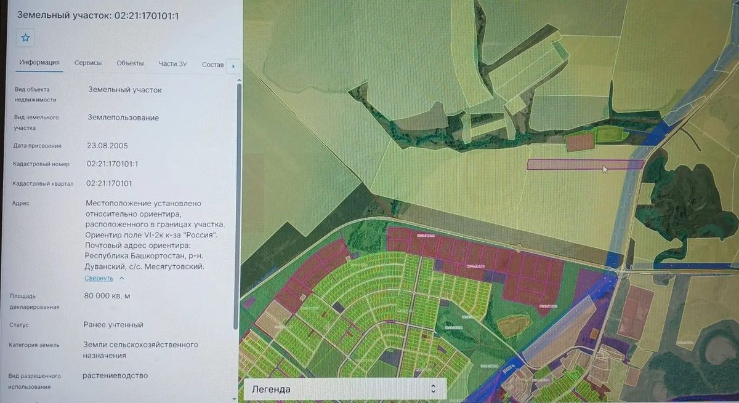Add the land plot to favorites with the star
The height and width of the screenshot is (403, 739).
25,38
